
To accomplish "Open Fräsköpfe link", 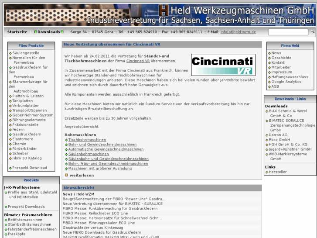I will (x=17, y=234).
